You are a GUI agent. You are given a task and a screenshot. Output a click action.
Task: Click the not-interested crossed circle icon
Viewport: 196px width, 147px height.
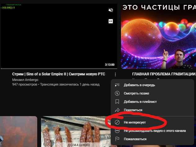(x=117, y=122)
